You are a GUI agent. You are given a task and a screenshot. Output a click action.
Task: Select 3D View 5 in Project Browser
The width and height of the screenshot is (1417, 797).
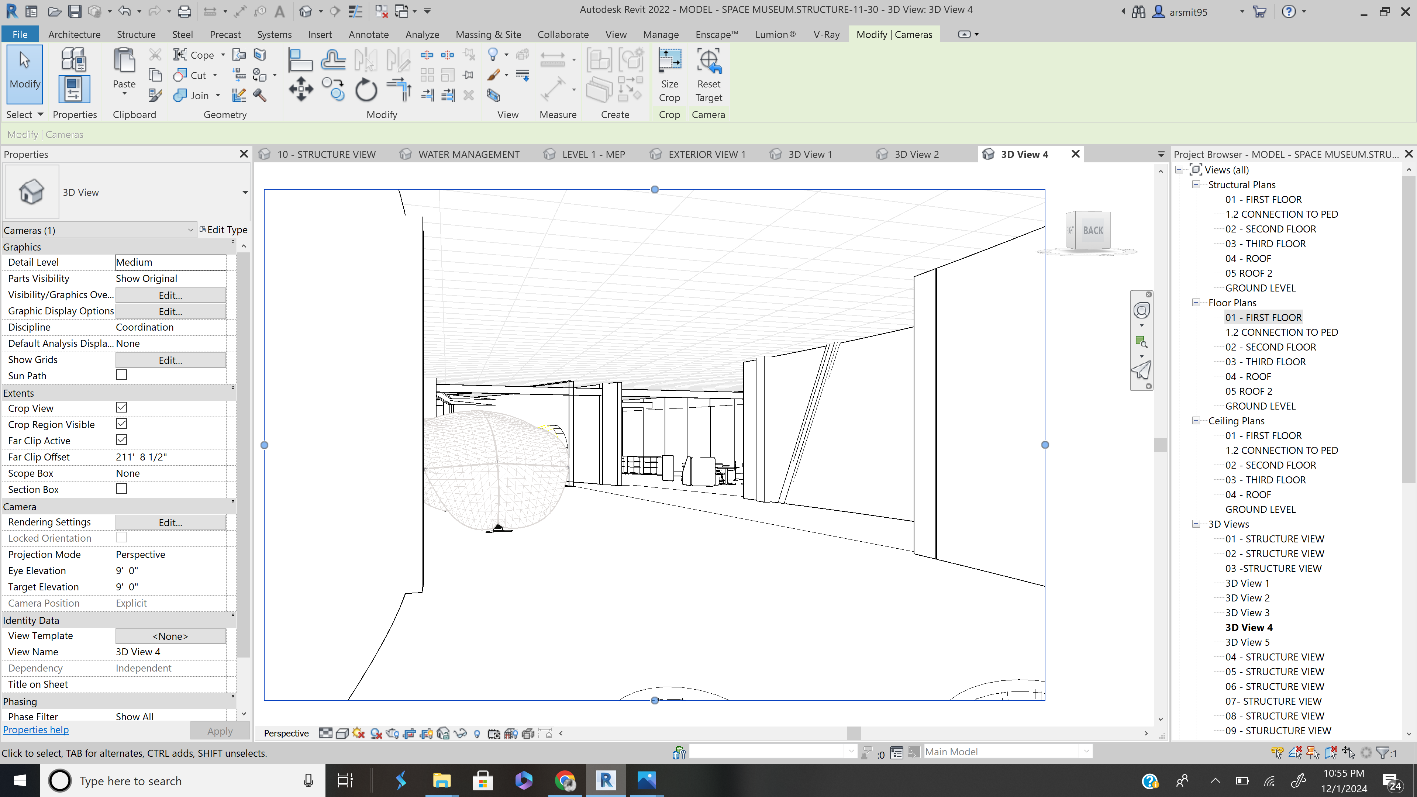pyautogui.click(x=1248, y=642)
